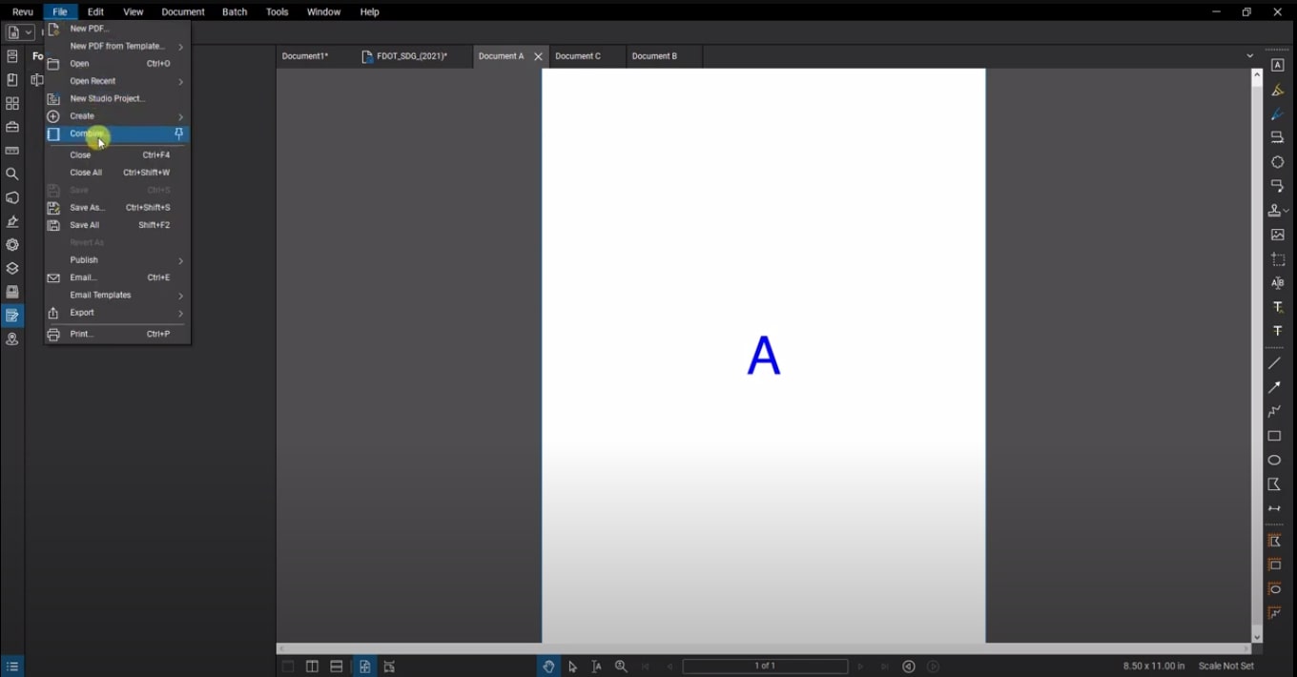The width and height of the screenshot is (1297, 677).
Task: Activate the Zoom tool
Action: [621, 666]
